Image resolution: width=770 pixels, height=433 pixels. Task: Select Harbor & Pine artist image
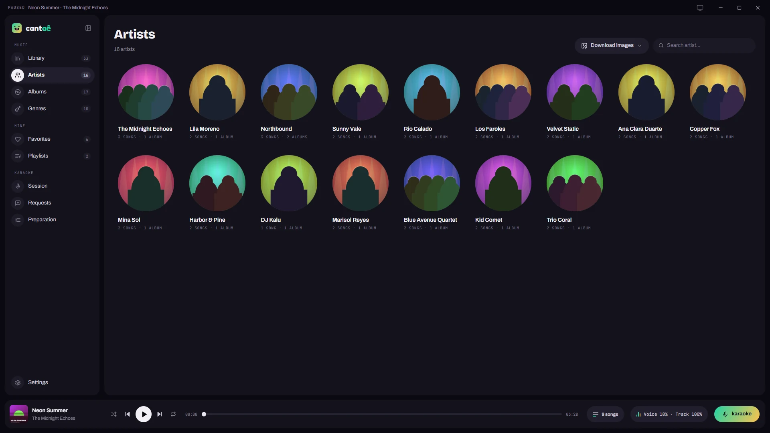pos(217,183)
